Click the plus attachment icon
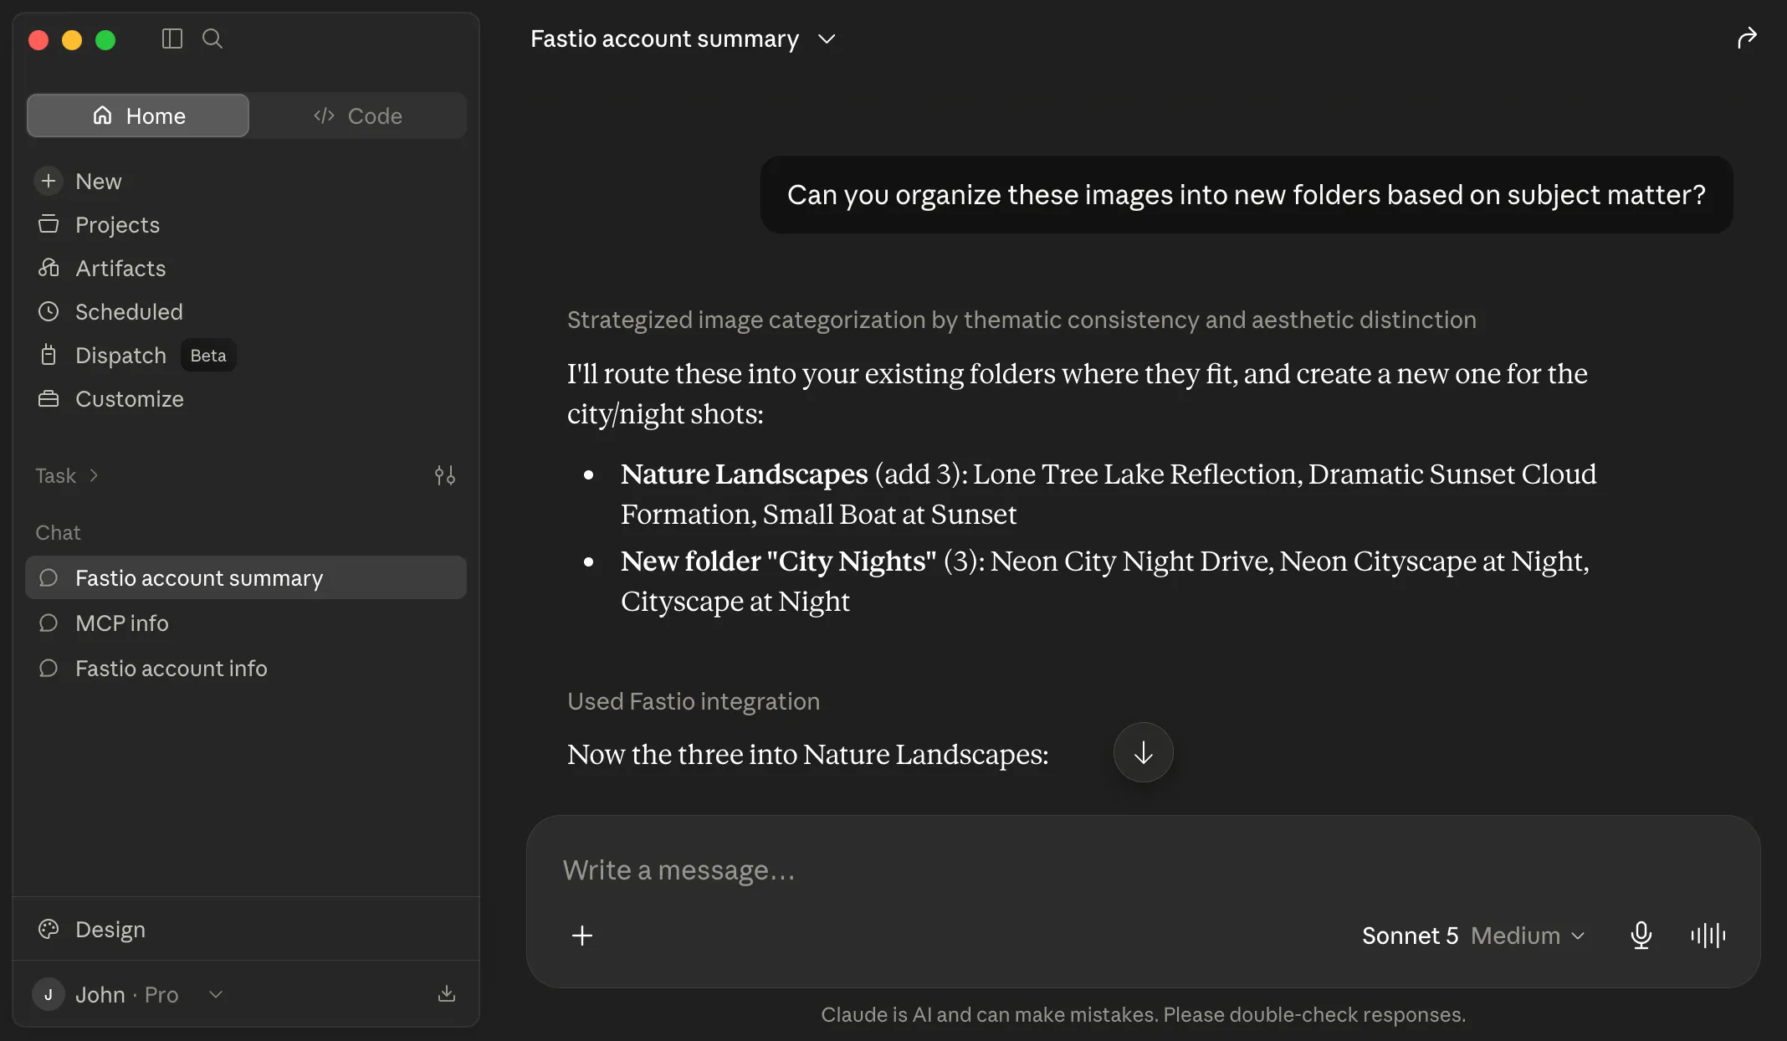Viewport: 1787px width, 1041px height. [x=582, y=936]
